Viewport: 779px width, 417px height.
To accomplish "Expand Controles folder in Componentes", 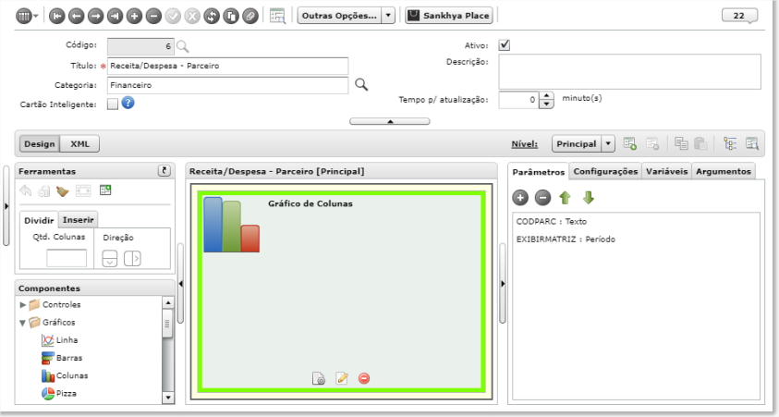I will coord(23,305).
